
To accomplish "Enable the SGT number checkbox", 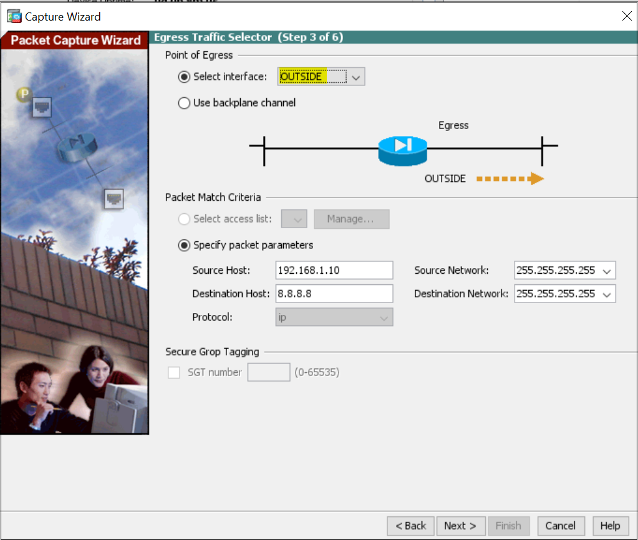I will 174,372.
